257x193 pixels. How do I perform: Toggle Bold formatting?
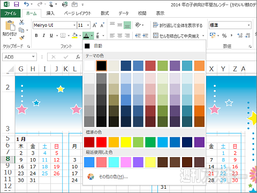[36, 35]
